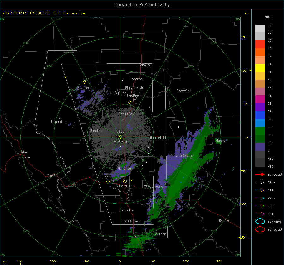Click the Composite_Reflectivity title
The height and width of the screenshot is (265, 284).
[x=142, y=5]
